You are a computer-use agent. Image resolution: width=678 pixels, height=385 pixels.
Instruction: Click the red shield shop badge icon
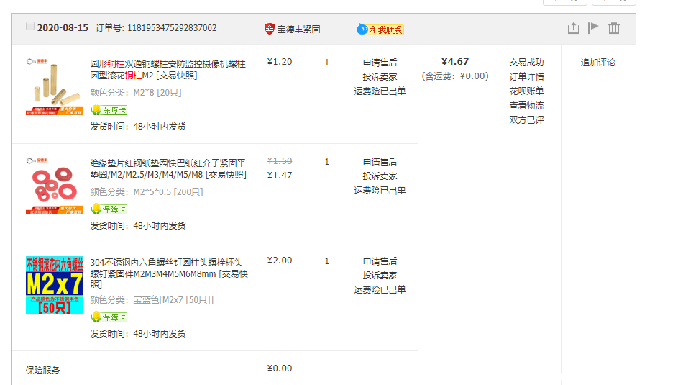click(x=270, y=29)
